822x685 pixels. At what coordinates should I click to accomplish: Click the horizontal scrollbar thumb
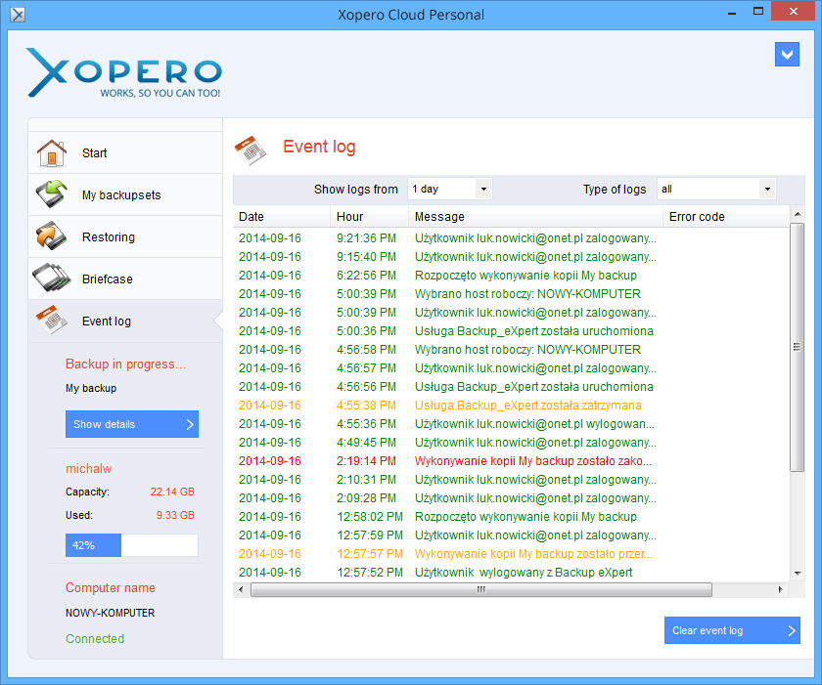(481, 590)
